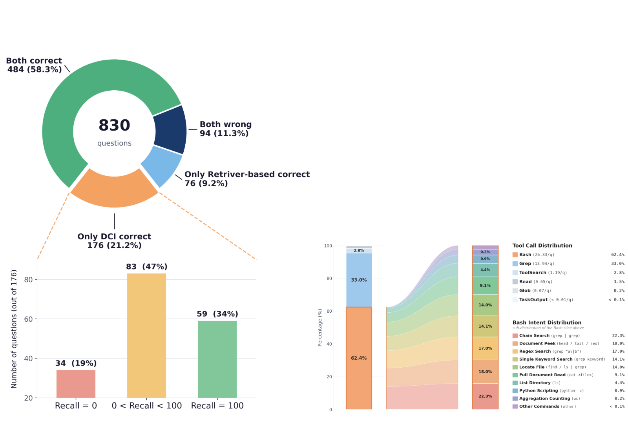The height and width of the screenshot is (430, 628).
Task: Click the 'Percentage (%)' axis label
Action: pos(319,328)
